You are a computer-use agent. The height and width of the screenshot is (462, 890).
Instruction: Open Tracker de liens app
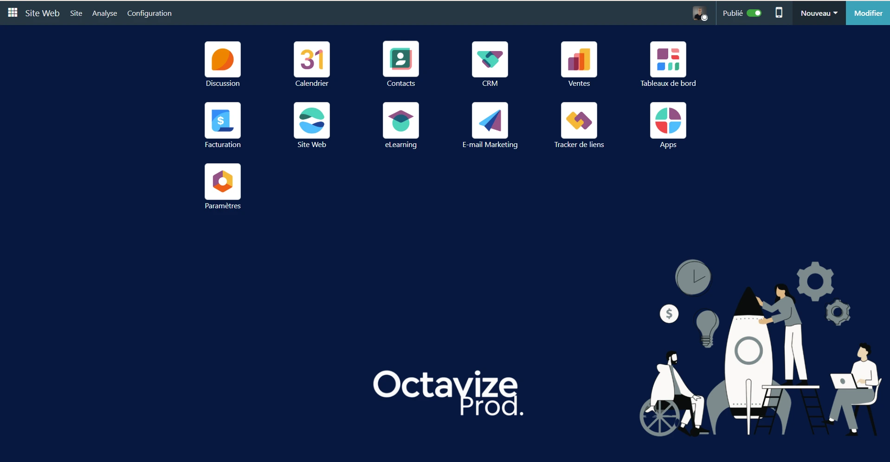(579, 121)
